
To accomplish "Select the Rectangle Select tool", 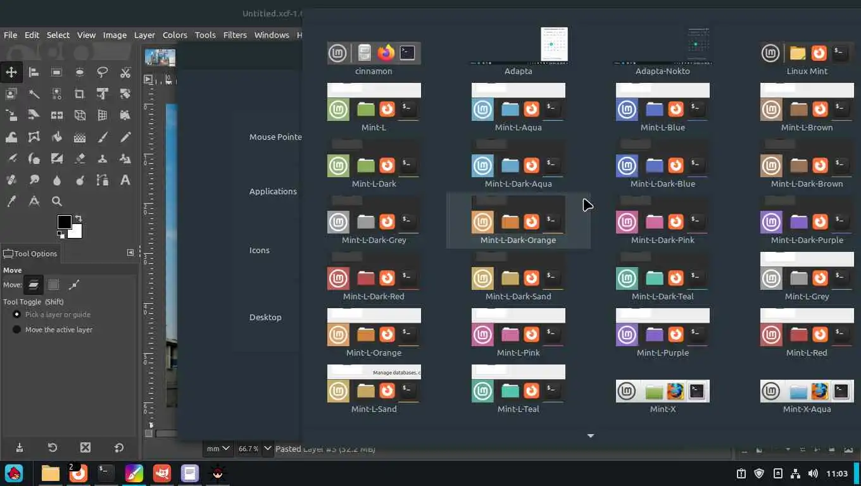I will 57,72.
